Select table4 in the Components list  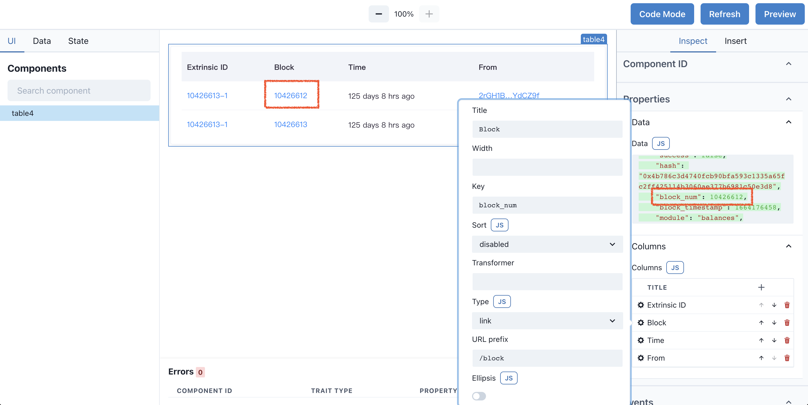79,113
